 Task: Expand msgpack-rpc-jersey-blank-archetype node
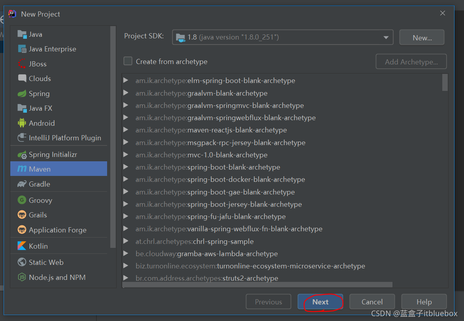(126, 142)
